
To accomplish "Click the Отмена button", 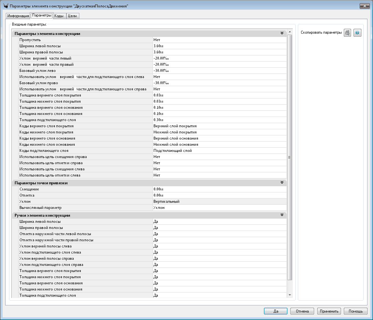I will pos(302,311).
